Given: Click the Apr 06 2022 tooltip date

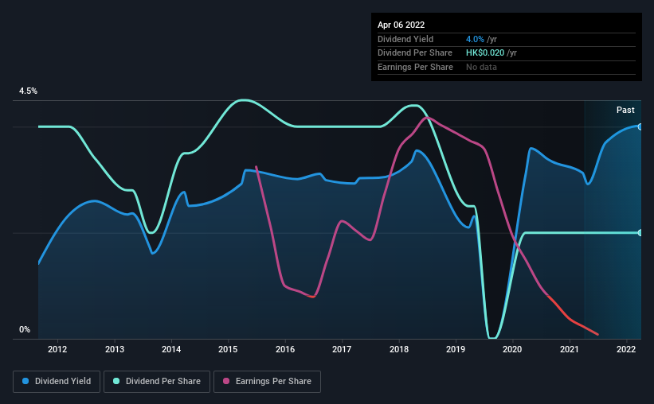Looking at the screenshot, I should [401, 25].
